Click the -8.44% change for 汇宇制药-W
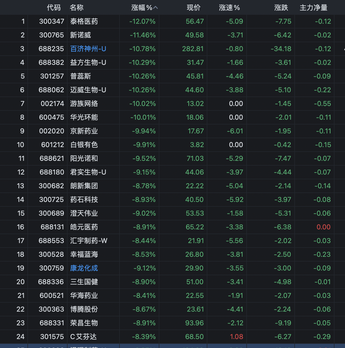Image resolution: width=345 pixels, height=348 pixels. (144, 241)
